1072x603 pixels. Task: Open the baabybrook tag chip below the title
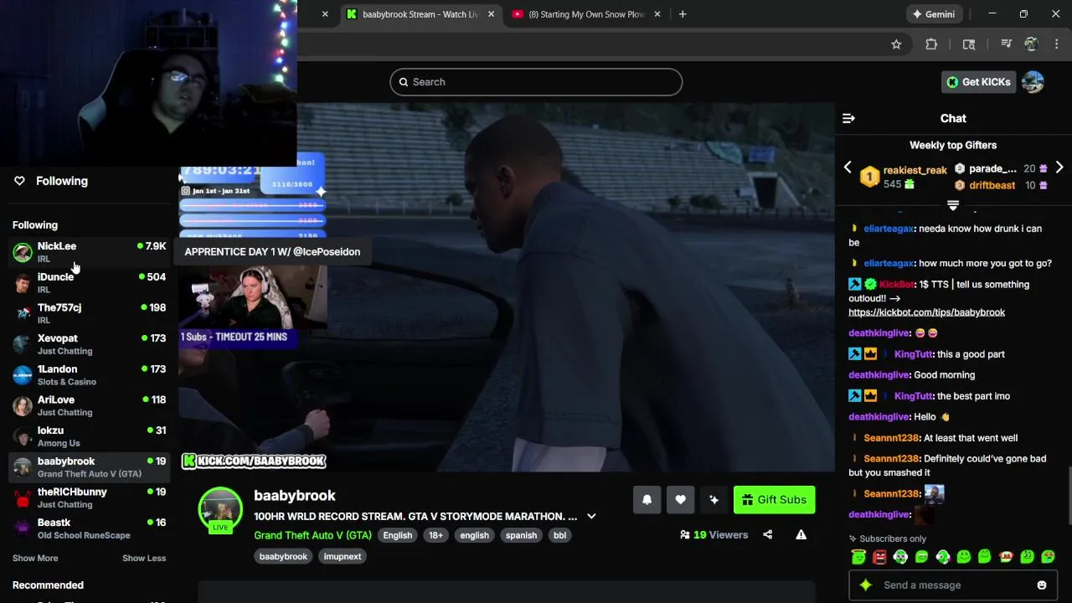[x=283, y=556]
